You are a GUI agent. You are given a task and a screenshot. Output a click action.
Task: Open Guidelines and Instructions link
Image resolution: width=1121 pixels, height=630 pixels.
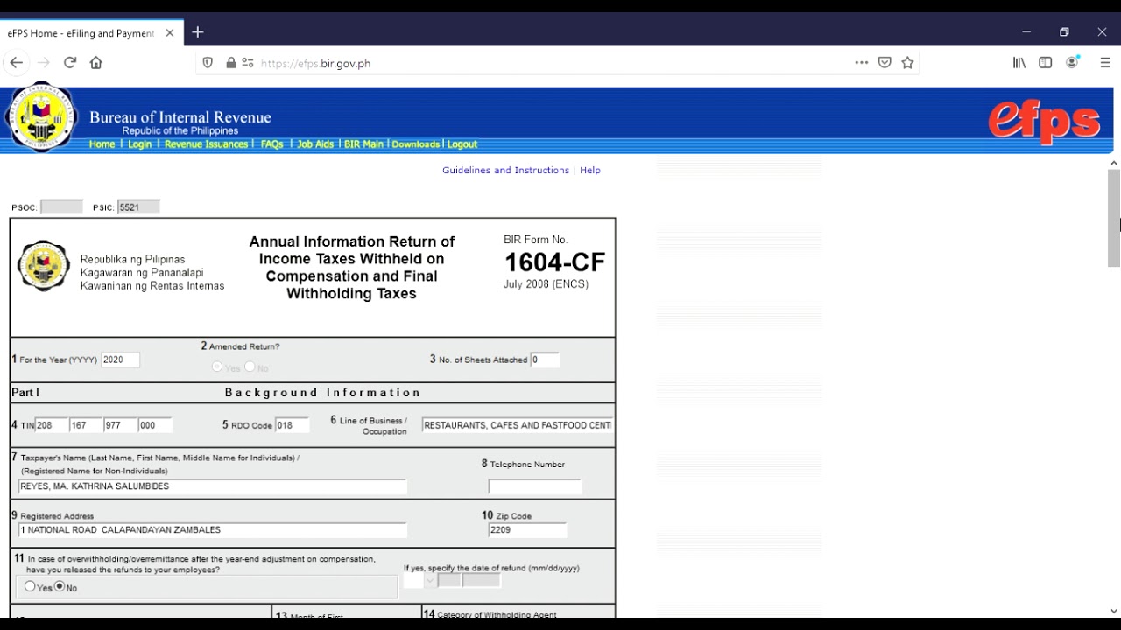tap(505, 171)
